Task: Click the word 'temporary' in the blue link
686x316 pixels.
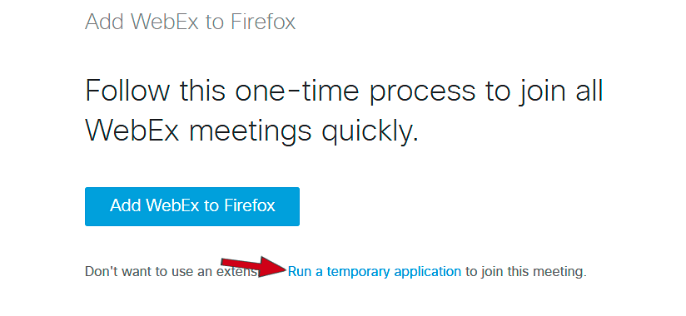Action: (x=358, y=272)
